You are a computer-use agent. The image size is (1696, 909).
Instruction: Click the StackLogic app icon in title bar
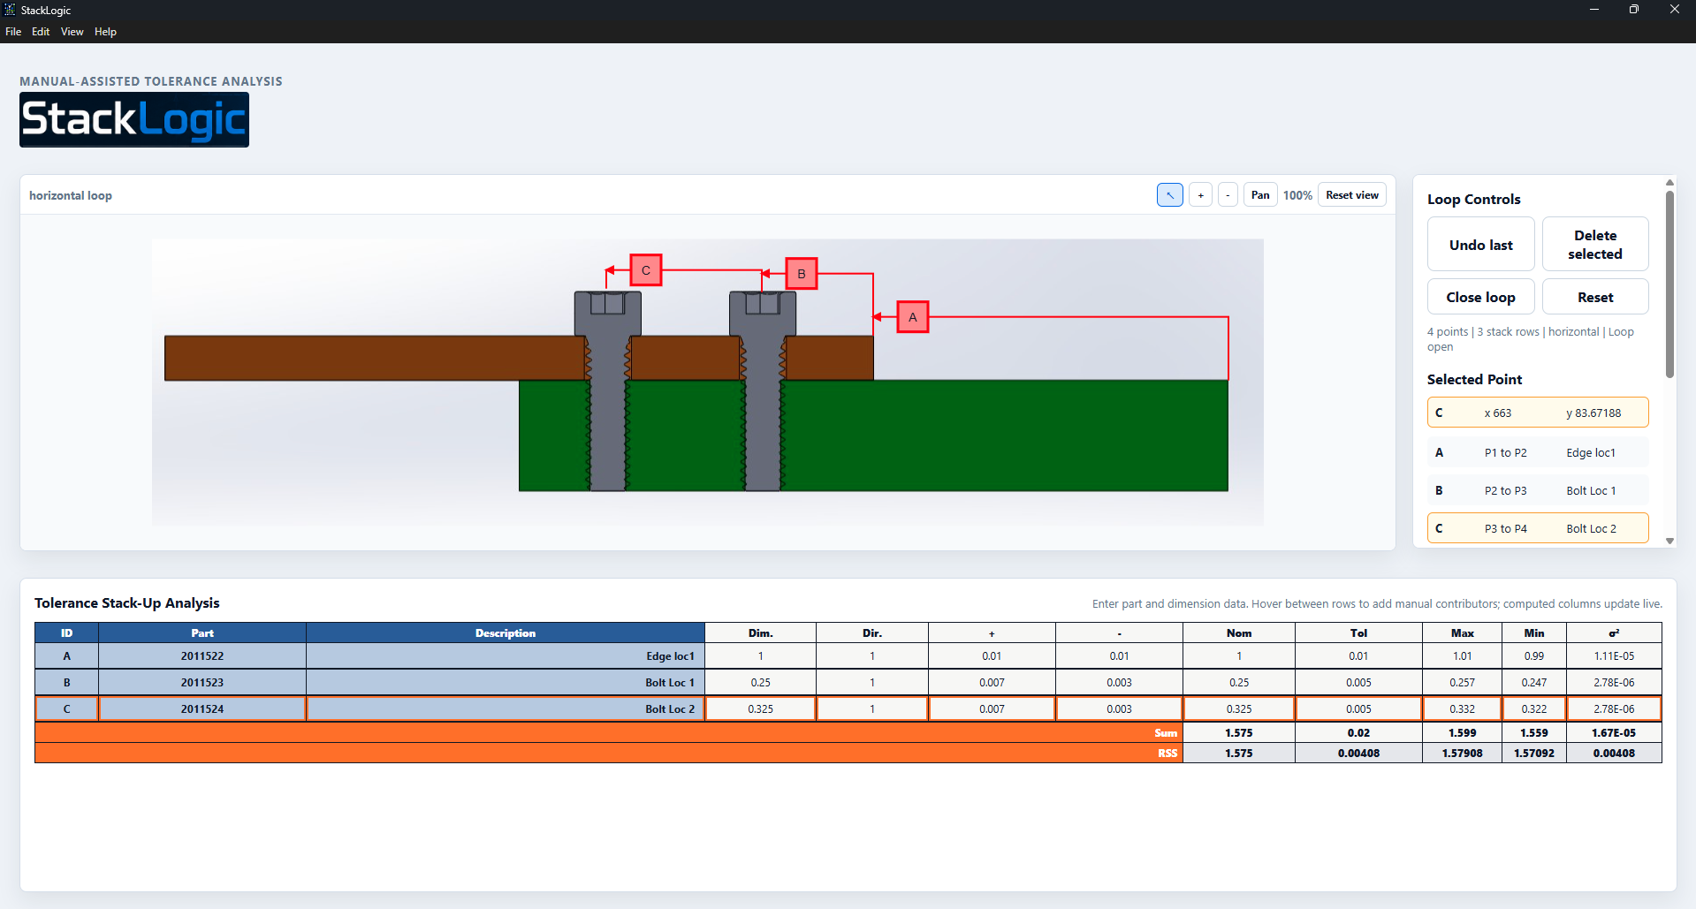click(10, 10)
